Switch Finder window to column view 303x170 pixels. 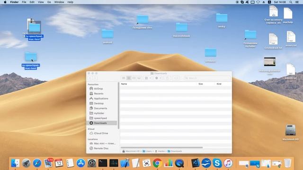134,78
